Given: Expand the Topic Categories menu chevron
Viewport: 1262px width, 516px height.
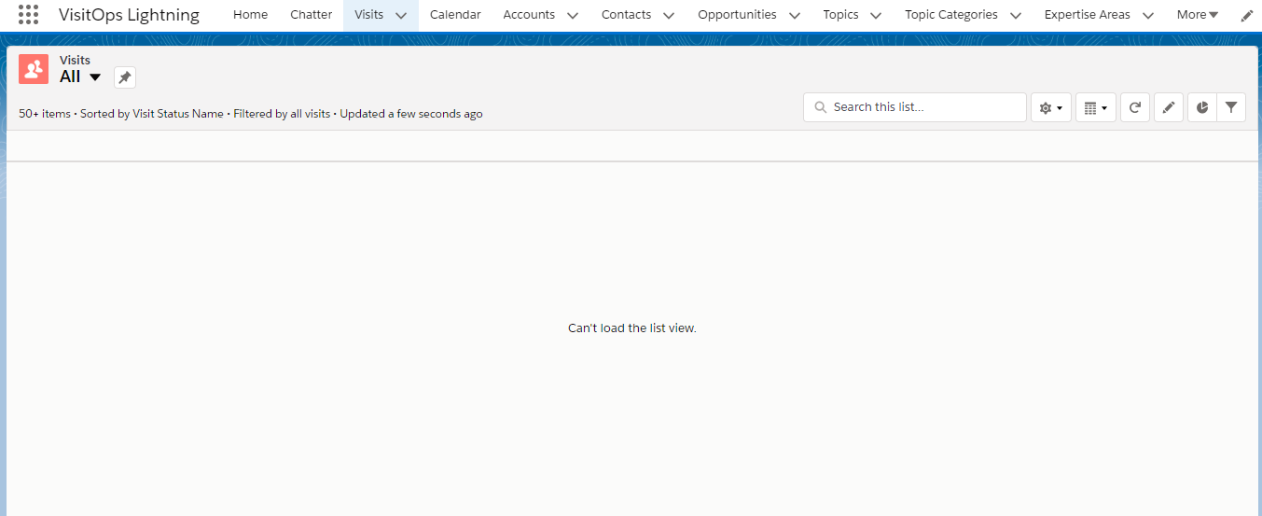Looking at the screenshot, I should [1016, 16].
